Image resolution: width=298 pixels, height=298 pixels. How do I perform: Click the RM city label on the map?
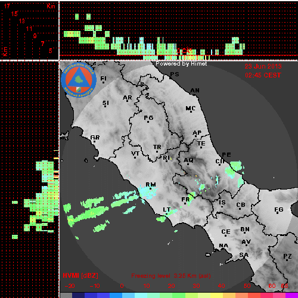tap(151, 185)
